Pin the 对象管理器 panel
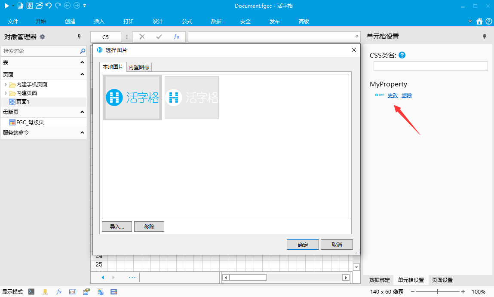The height and width of the screenshot is (297, 494). click(79, 37)
